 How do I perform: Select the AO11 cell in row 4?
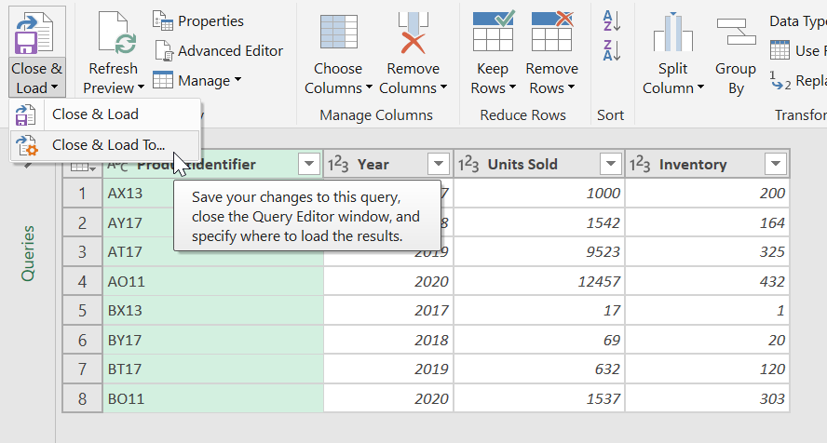pos(127,281)
